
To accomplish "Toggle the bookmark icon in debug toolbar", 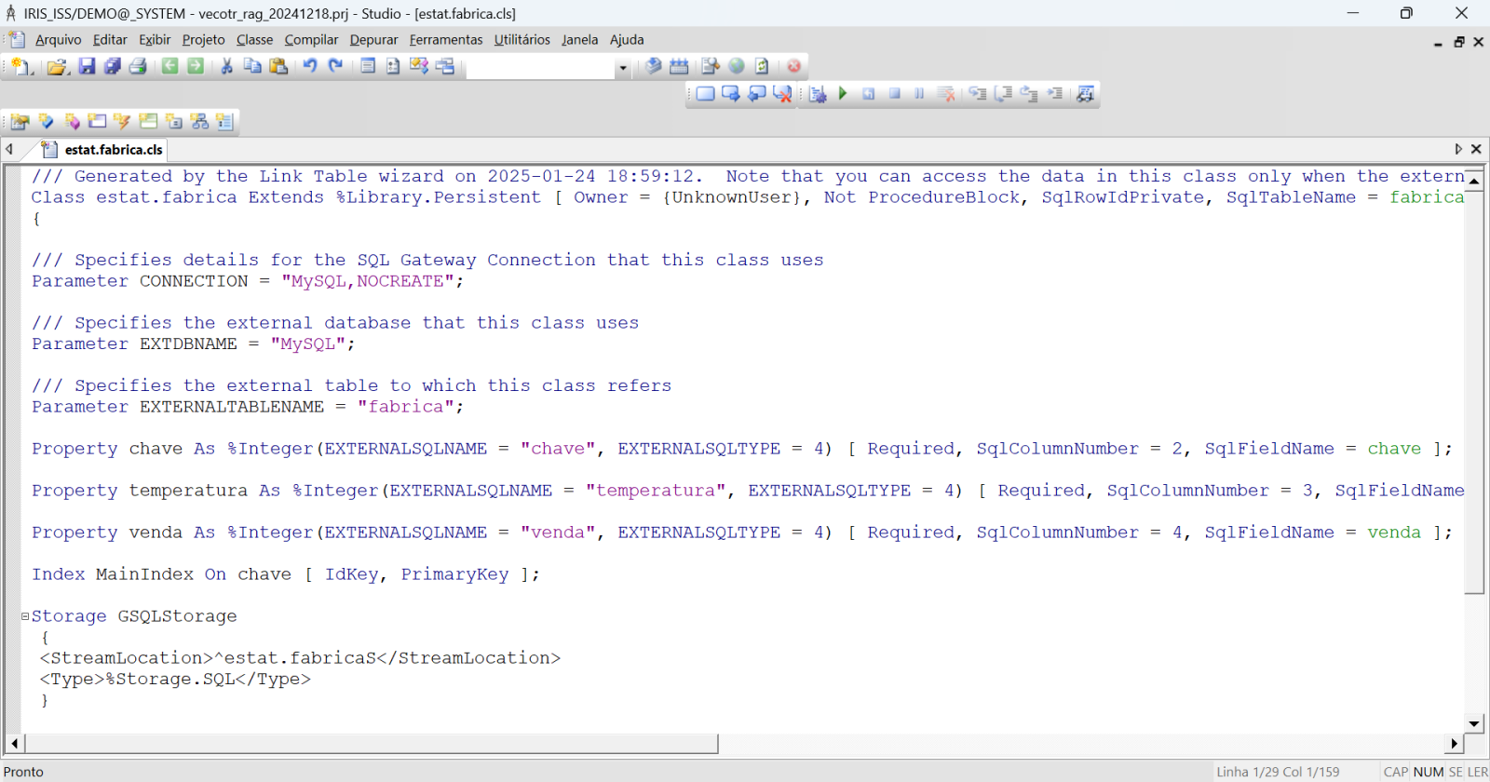I will click(x=706, y=93).
